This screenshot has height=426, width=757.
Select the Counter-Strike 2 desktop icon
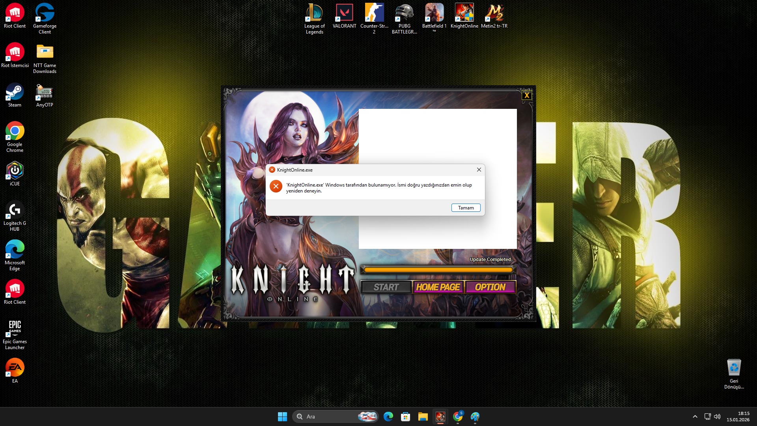coord(374,19)
